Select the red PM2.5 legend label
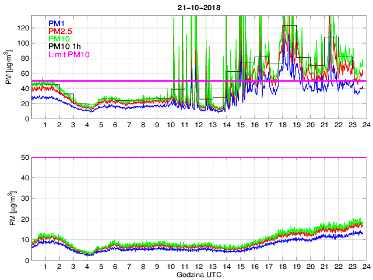Screen dimensions: 373x280 point(59,31)
